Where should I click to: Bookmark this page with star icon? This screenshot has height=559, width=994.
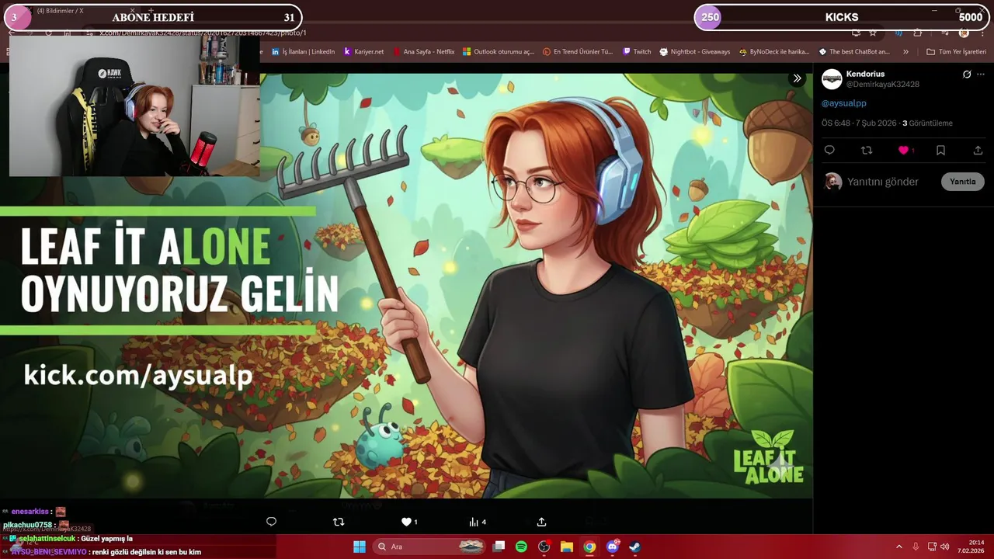click(x=873, y=33)
